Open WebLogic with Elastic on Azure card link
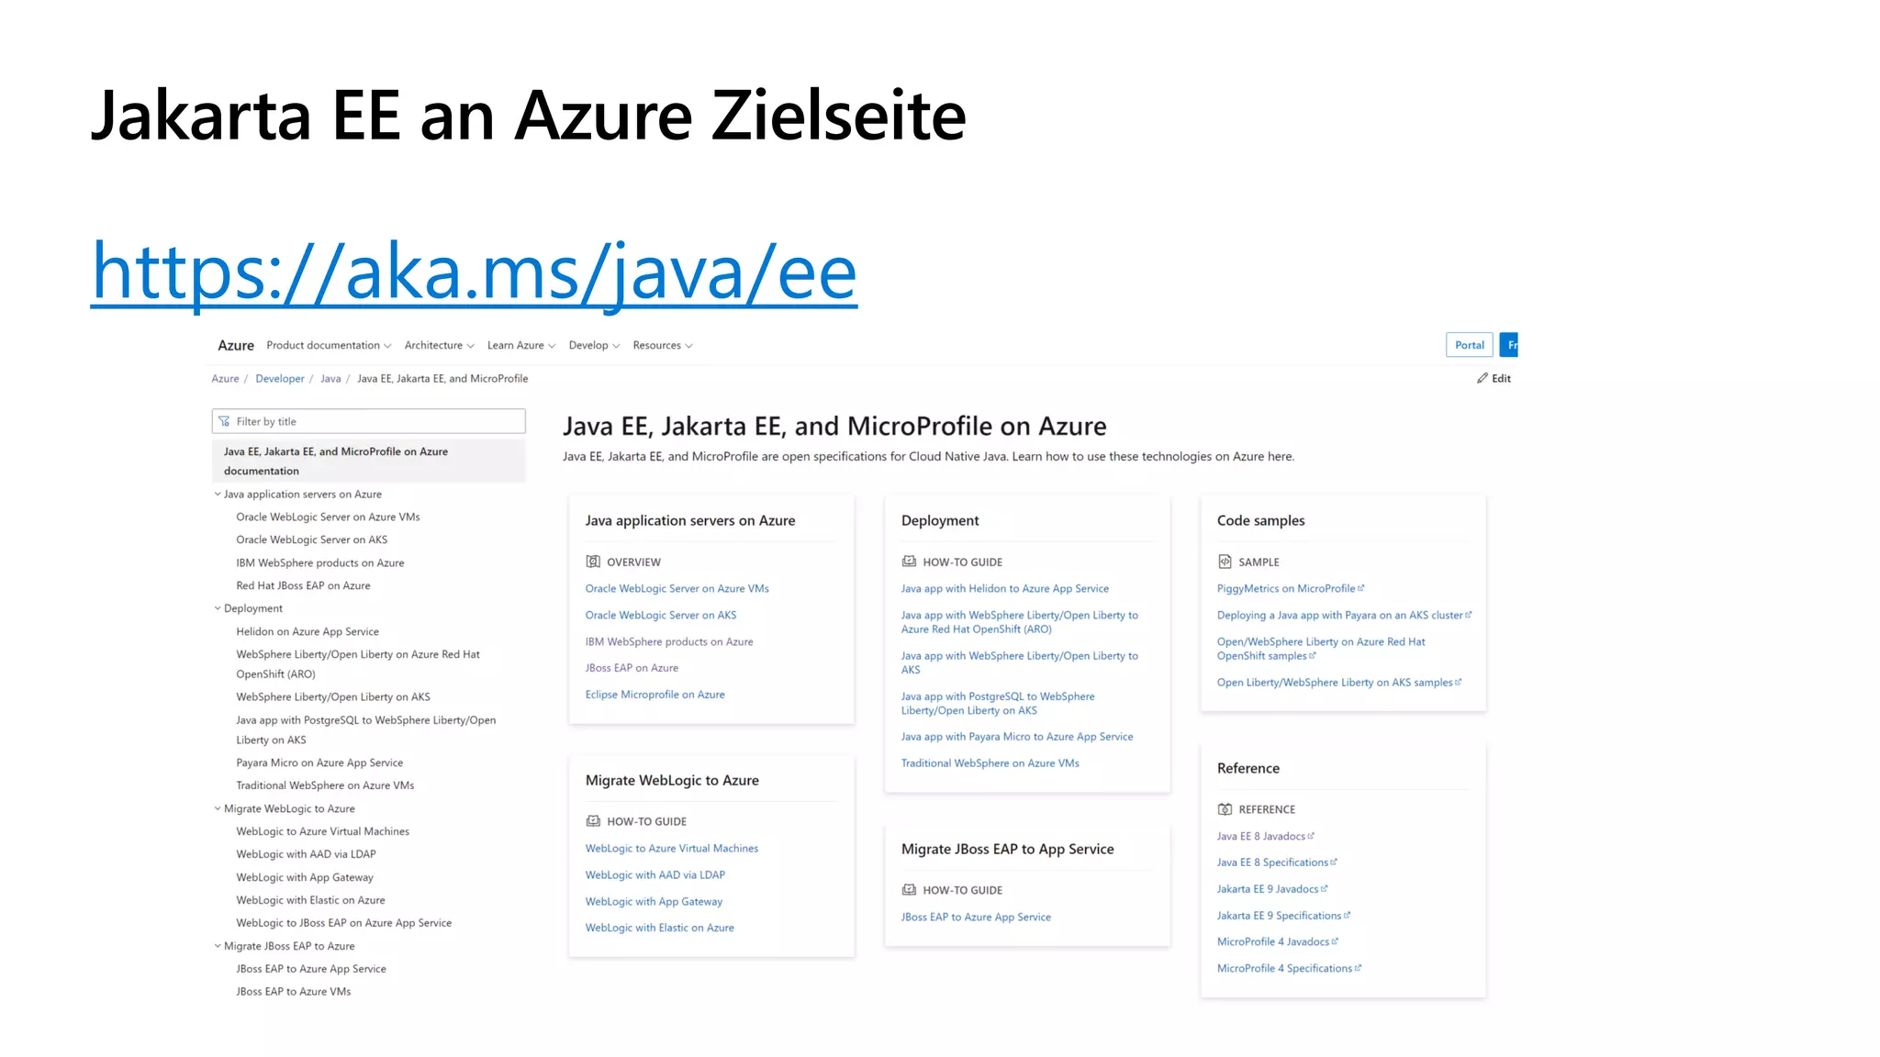This screenshot has width=1880, height=1057. (660, 929)
